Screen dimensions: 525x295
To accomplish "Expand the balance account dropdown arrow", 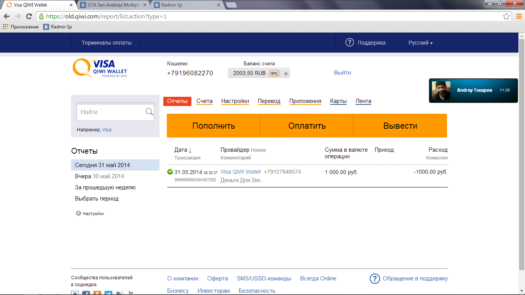I will pos(286,73).
